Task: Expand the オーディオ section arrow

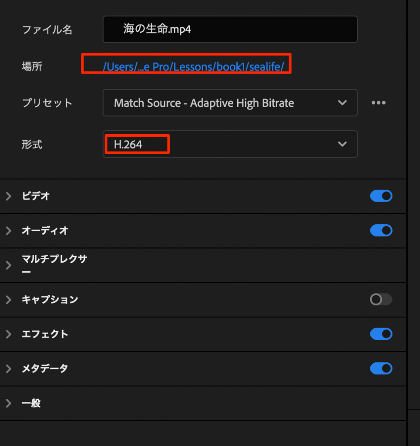Action: pyautogui.click(x=8, y=231)
